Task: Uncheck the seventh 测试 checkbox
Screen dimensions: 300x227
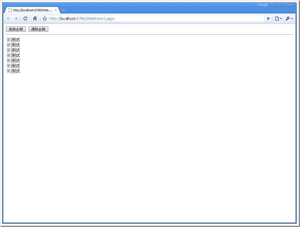Action: click(x=9, y=71)
